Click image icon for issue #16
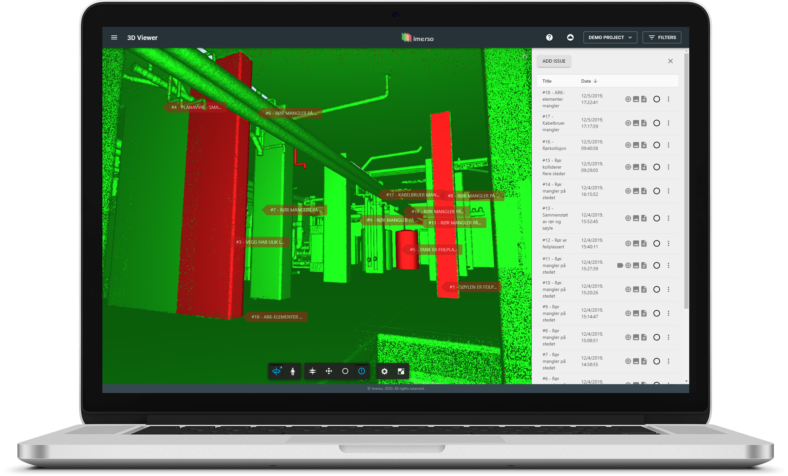 [x=636, y=145]
